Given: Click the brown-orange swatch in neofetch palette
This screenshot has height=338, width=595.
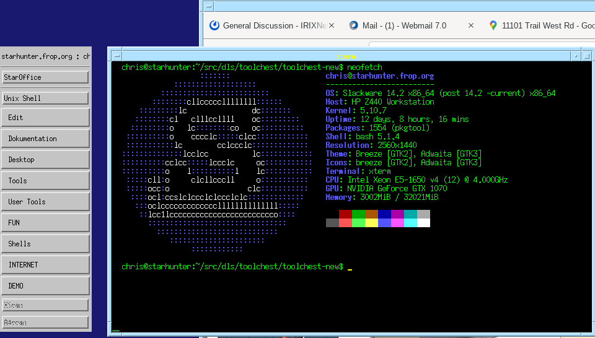Looking at the screenshot, I should click(371, 214).
